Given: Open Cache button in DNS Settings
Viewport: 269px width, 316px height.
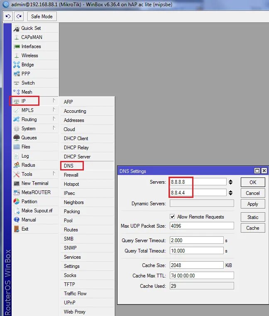Looking at the screenshot, I should [253, 228].
